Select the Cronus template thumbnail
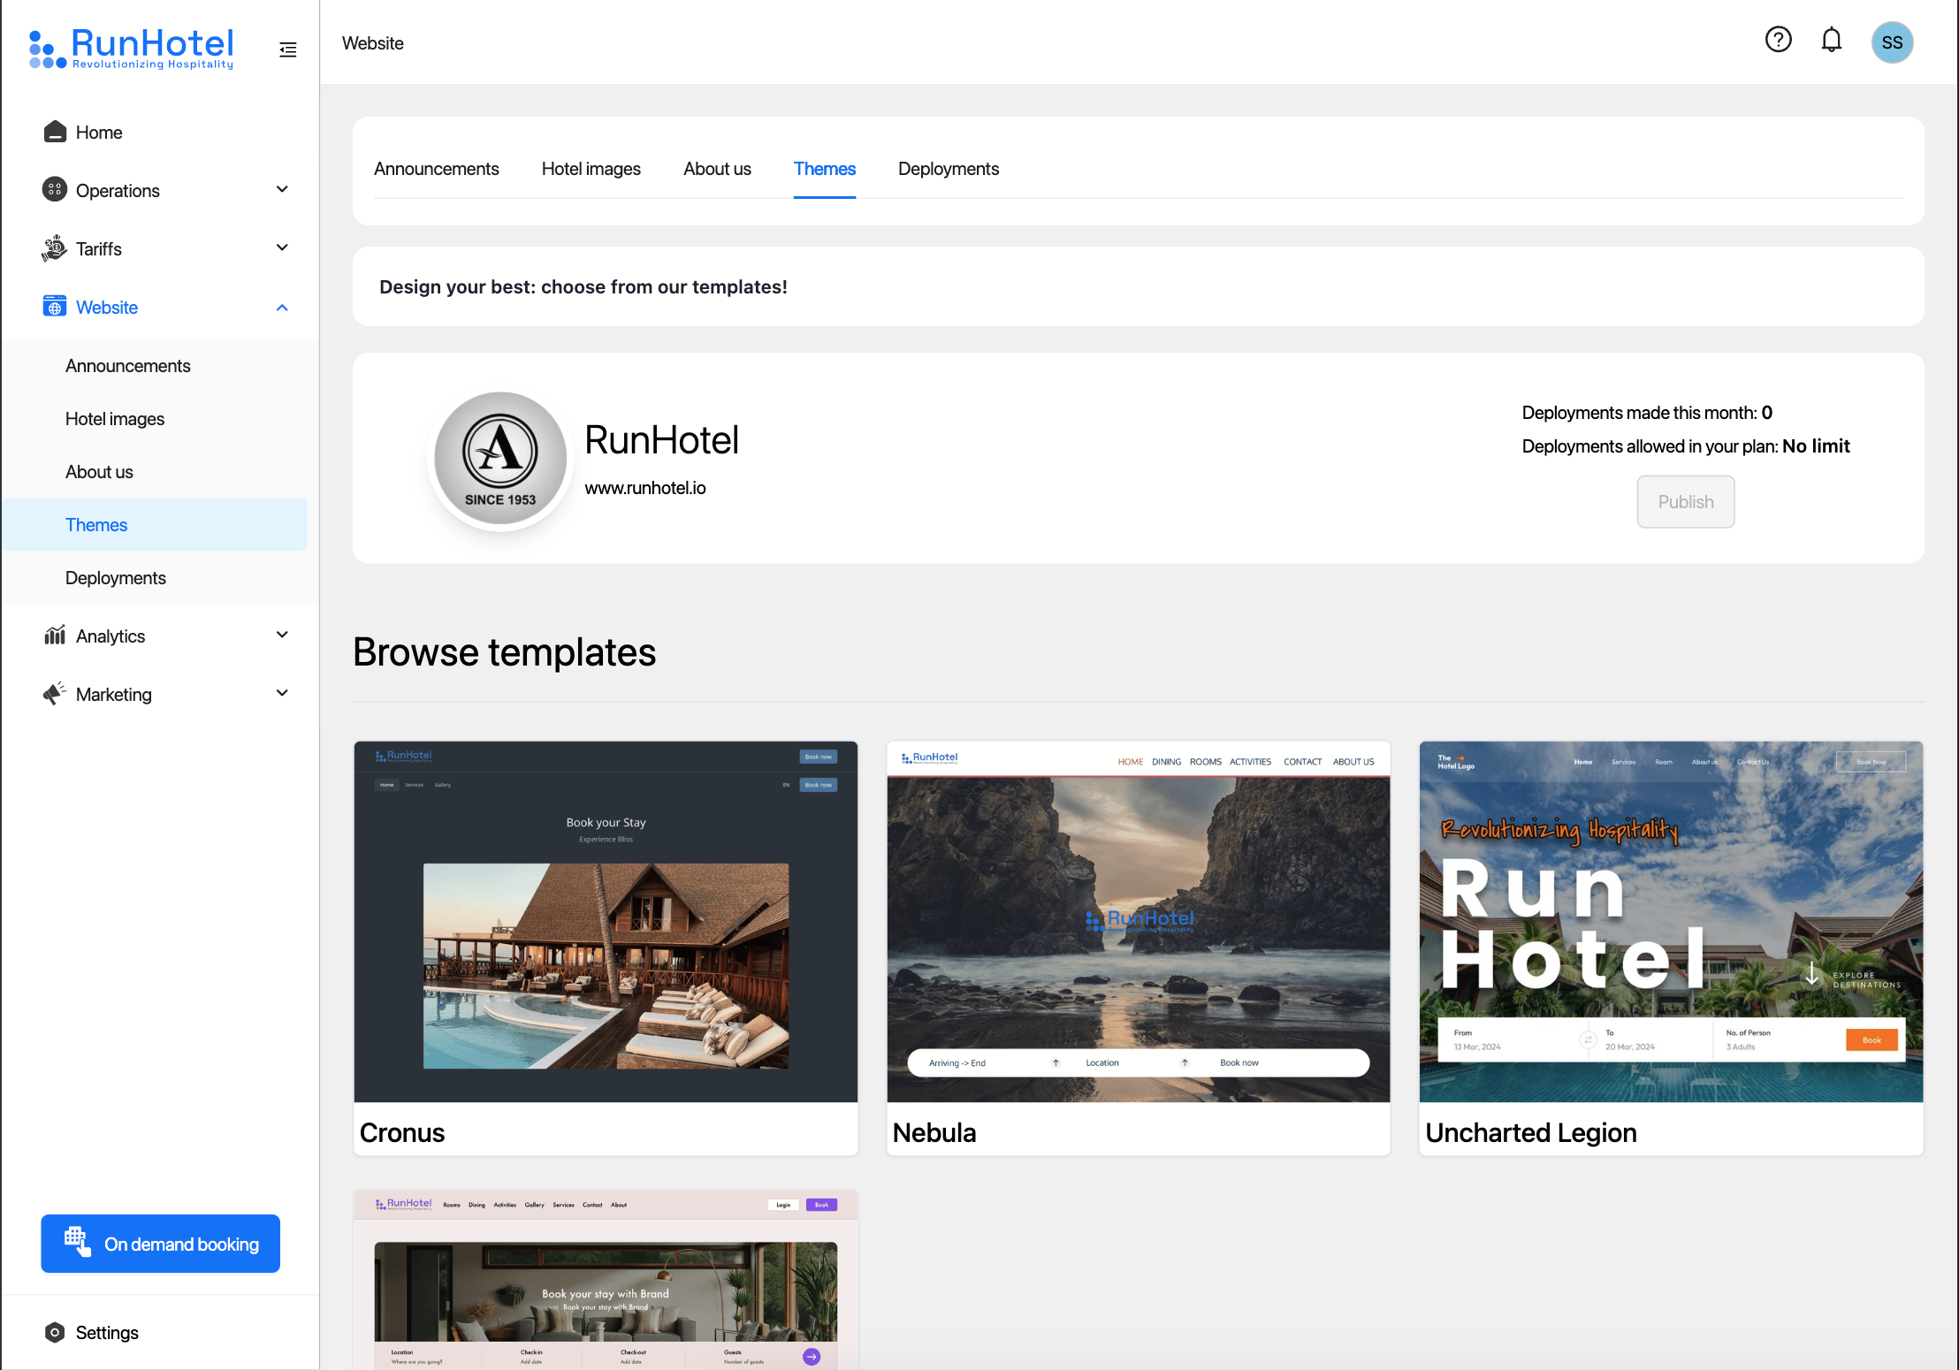 (x=606, y=922)
